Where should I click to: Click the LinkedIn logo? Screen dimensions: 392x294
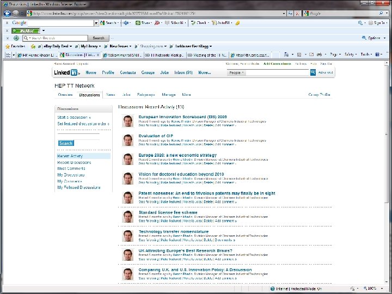pyautogui.click(x=66, y=72)
